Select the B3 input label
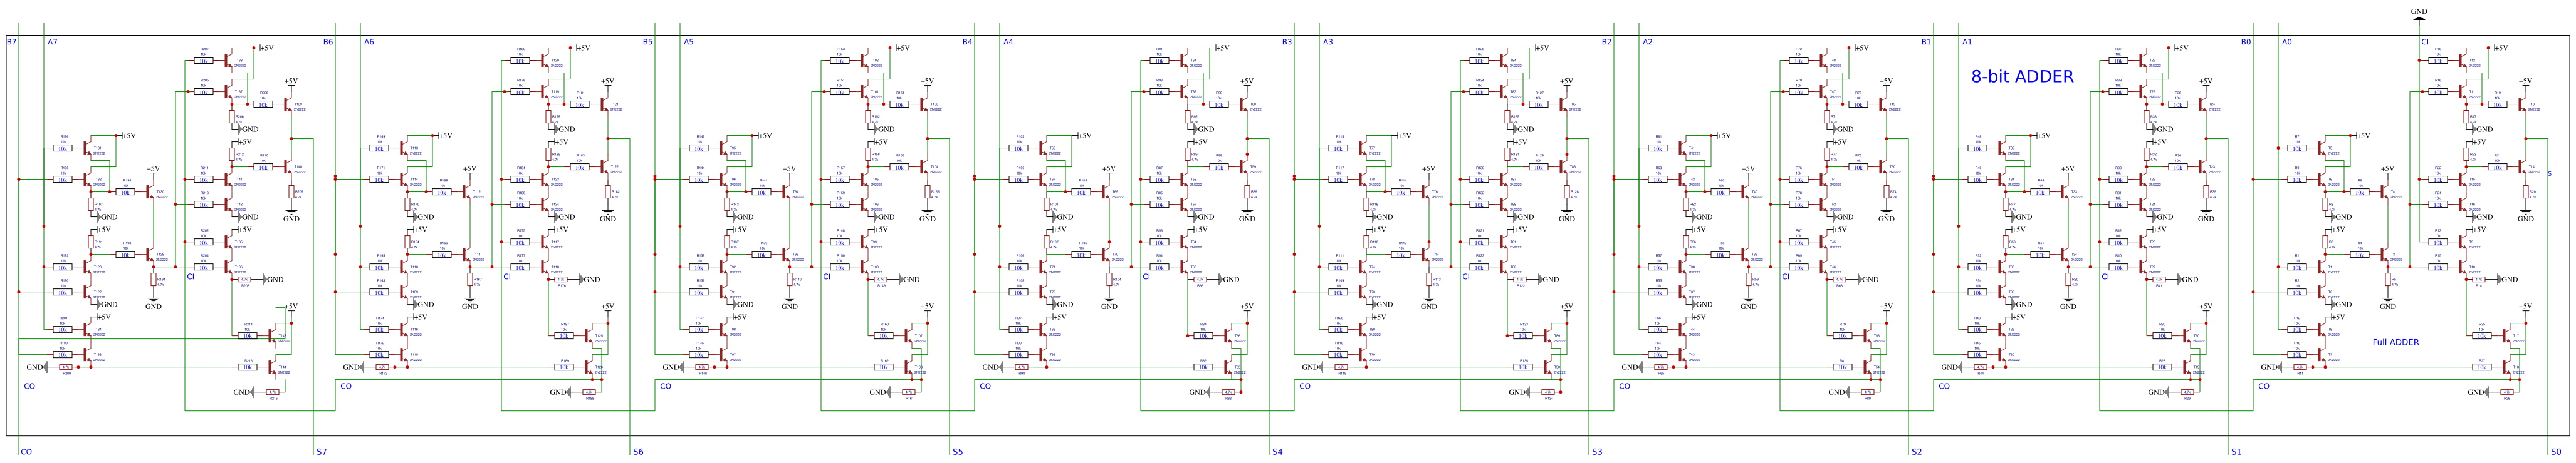2576x463 pixels. click(1287, 42)
